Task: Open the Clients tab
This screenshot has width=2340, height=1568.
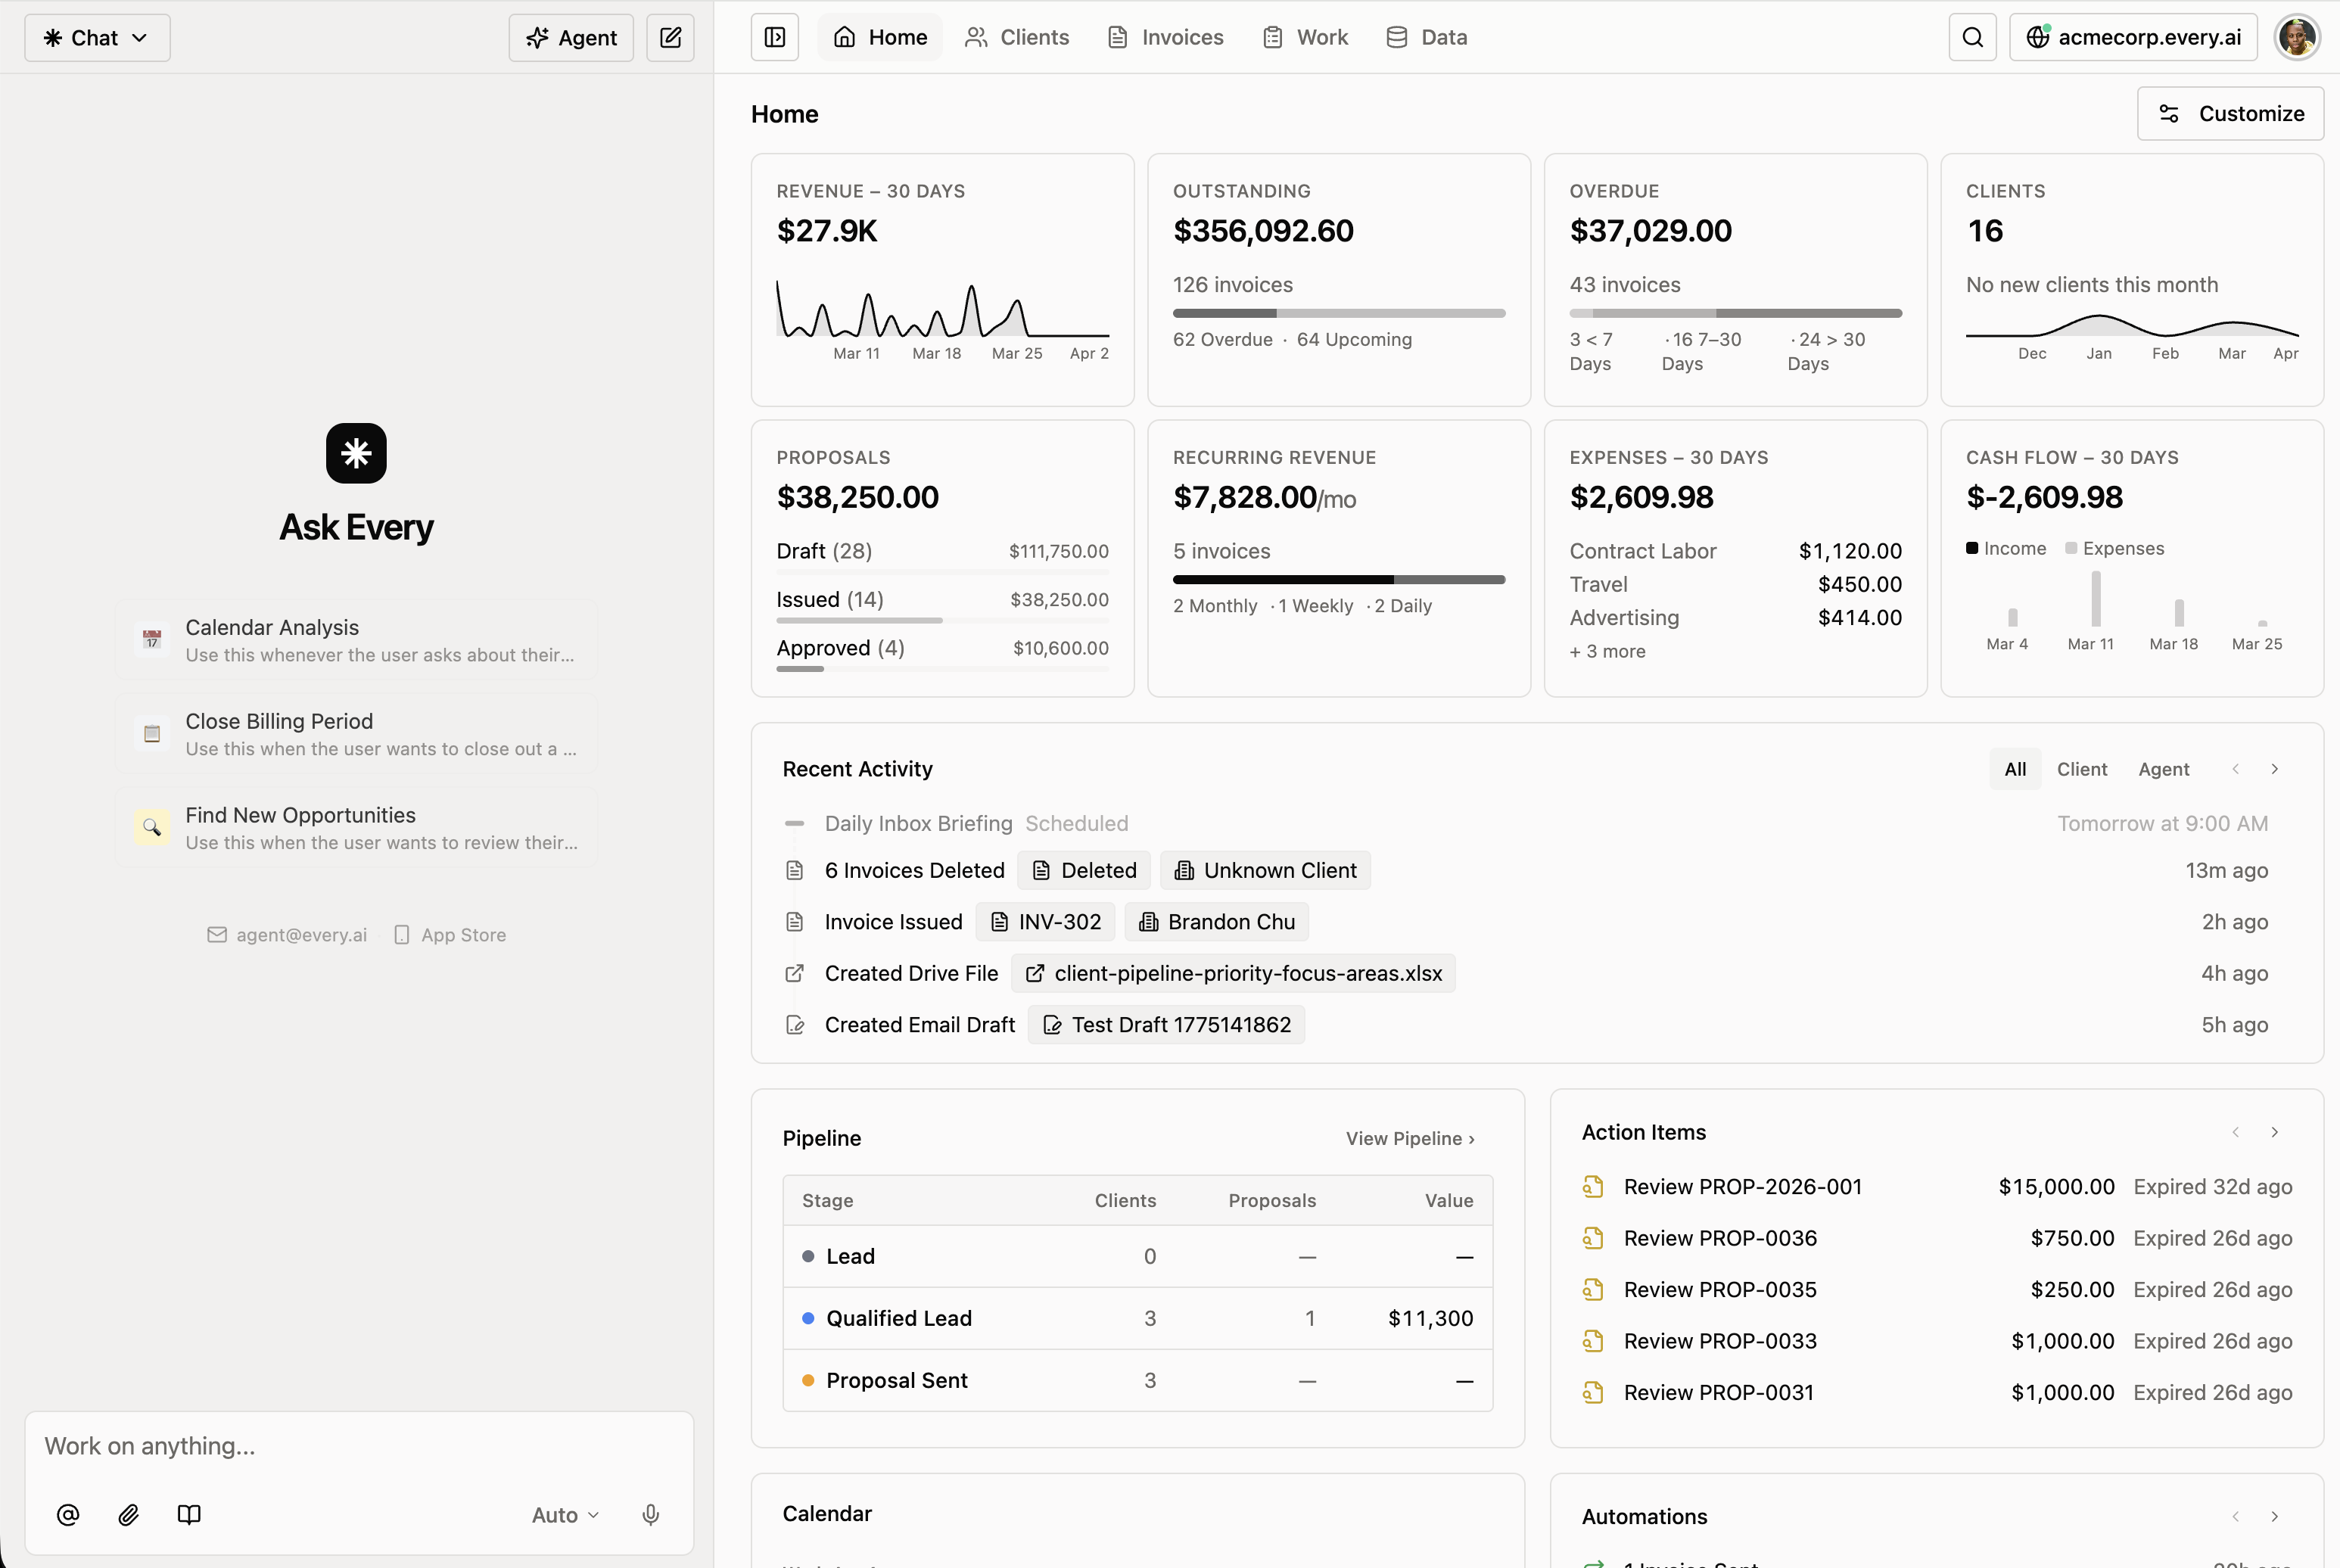Action: [1017, 37]
